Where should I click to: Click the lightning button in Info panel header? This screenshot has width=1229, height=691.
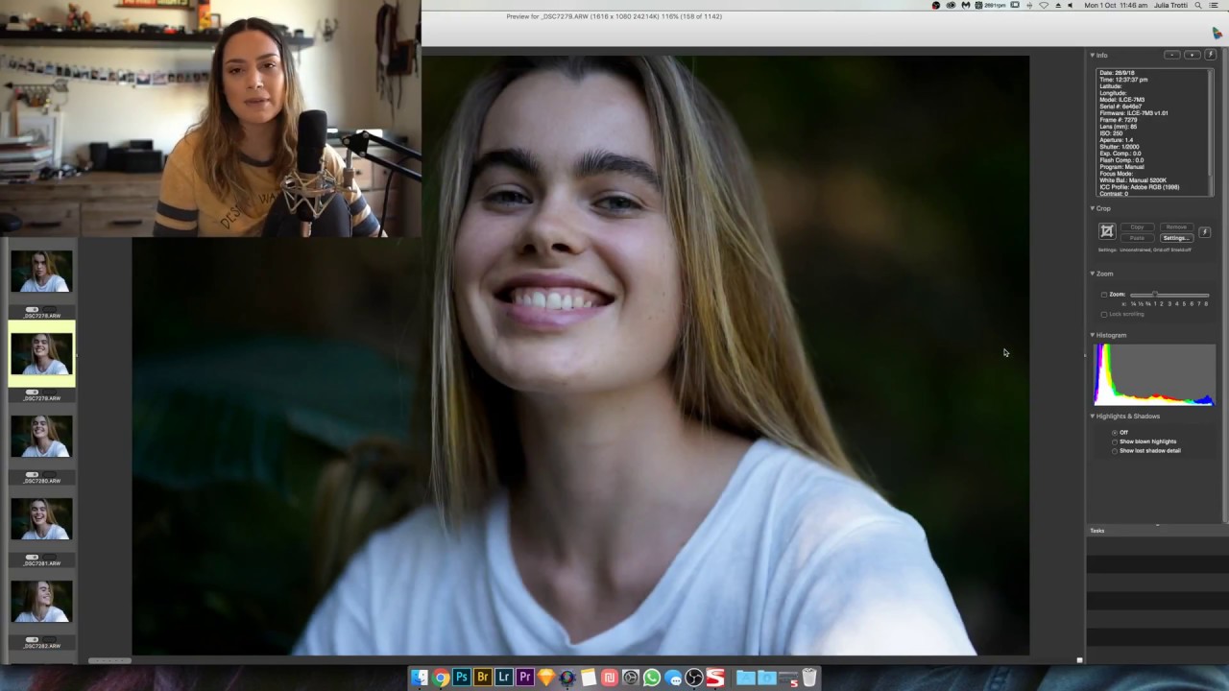point(1211,55)
